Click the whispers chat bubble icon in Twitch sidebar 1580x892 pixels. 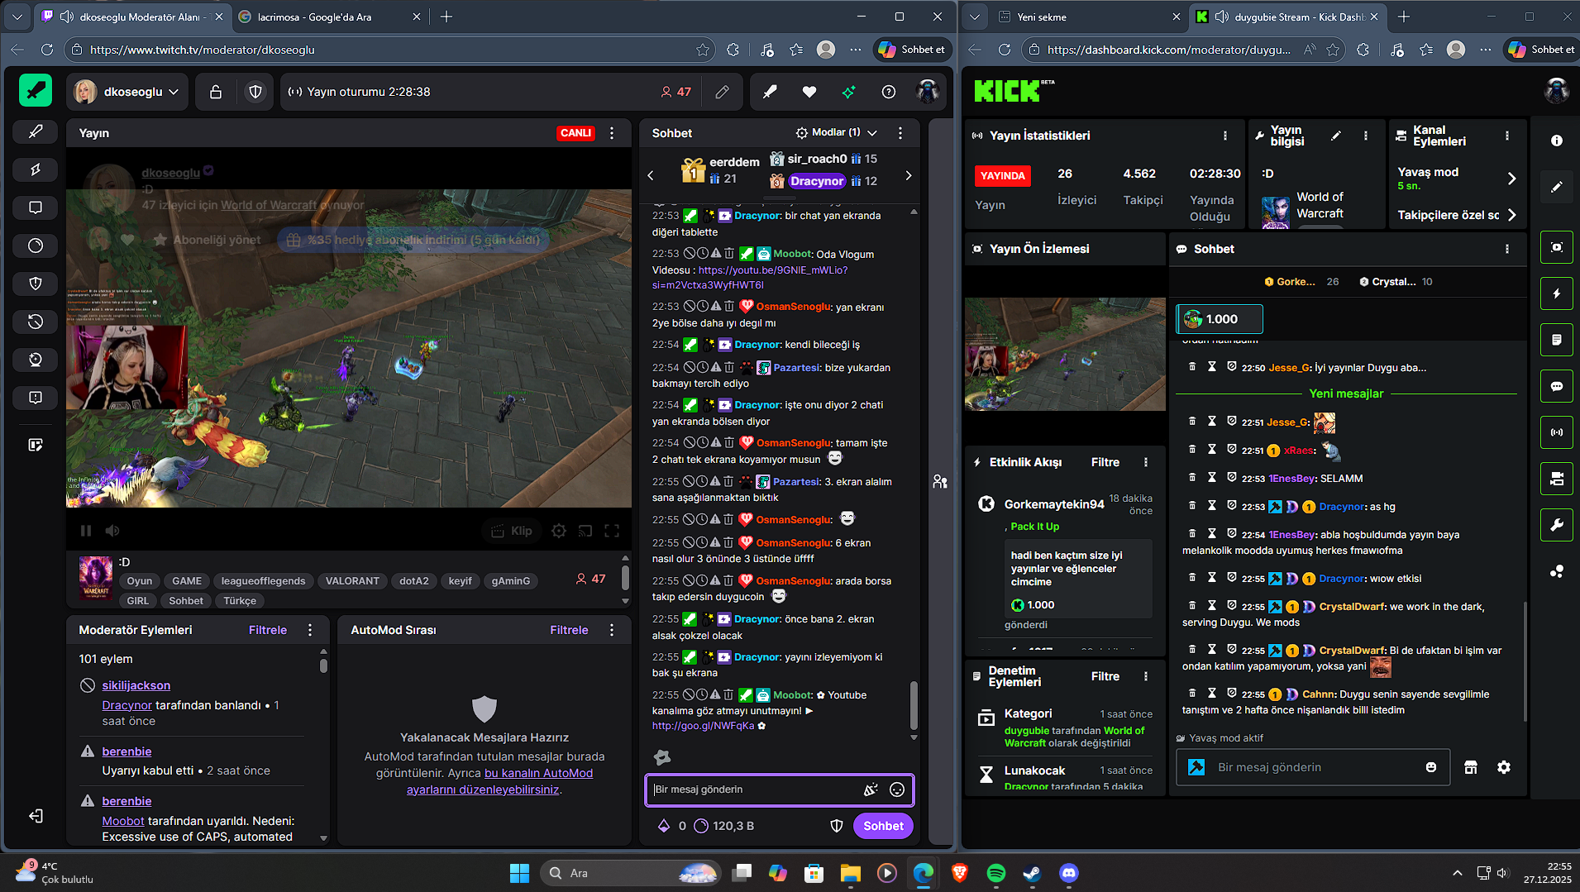36,207
